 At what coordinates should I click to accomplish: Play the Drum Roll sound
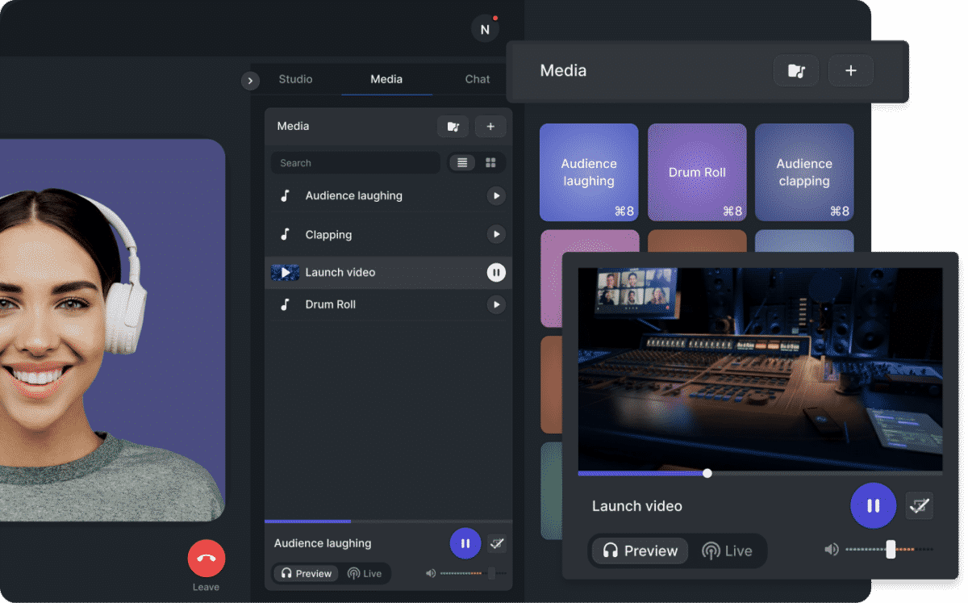[496, 304]
